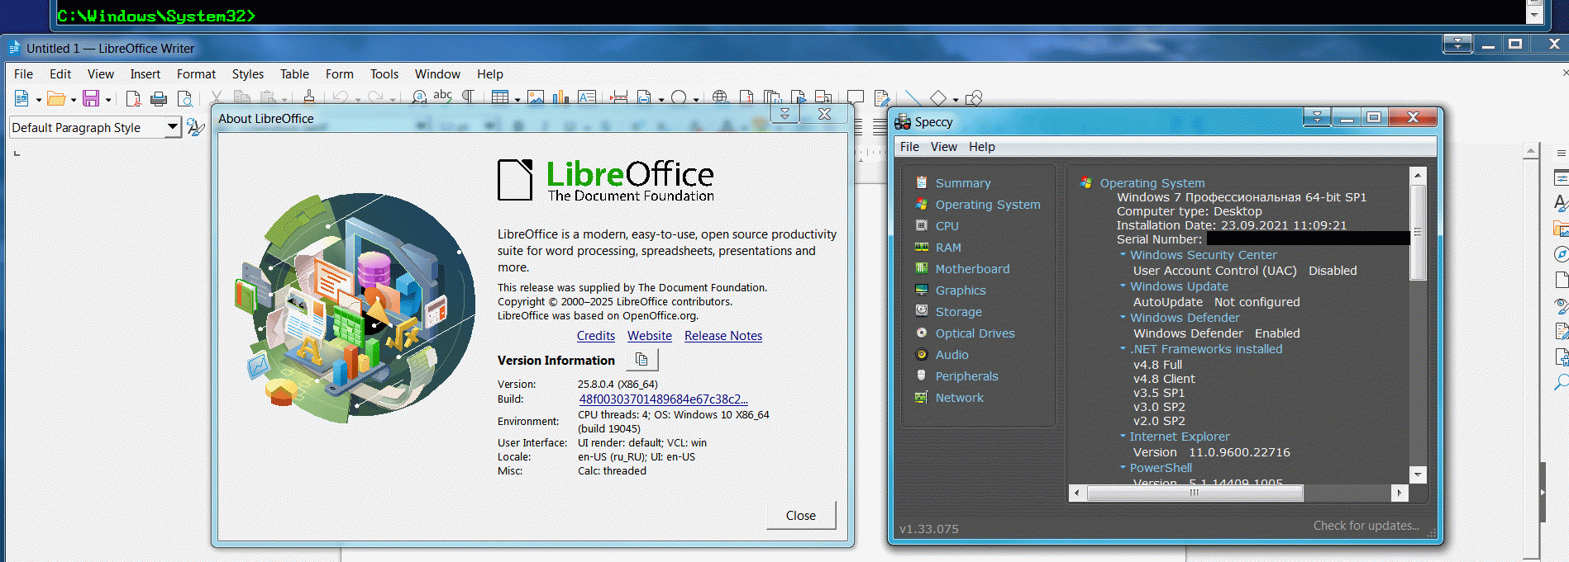Select CPU in Speccy sidebar

(x=947, y=226)
